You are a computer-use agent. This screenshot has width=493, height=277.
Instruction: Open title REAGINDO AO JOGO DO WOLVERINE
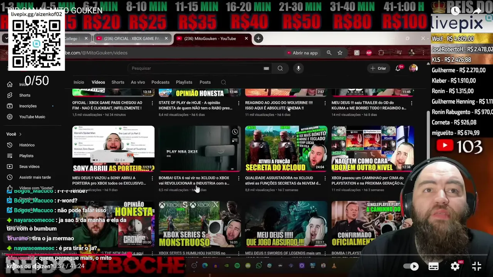click(278, 105)
